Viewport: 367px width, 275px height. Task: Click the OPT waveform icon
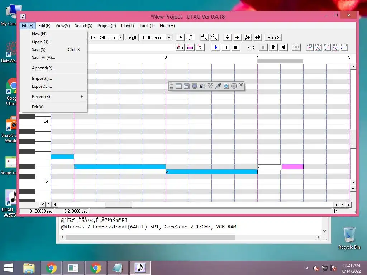tap(335, 48)
